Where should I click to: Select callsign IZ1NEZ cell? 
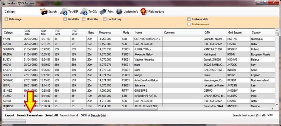tap(13, 91)
